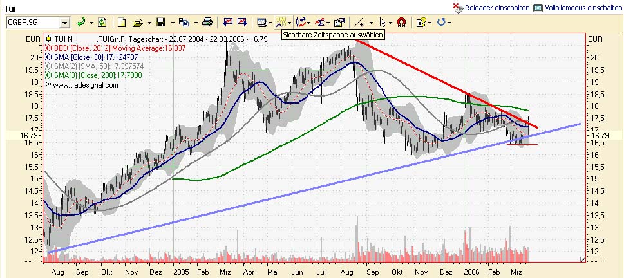Viewport: 624px width, 278px height.
Task: Click the green apply-symbol arrow icon
Action: coord(81,23)
